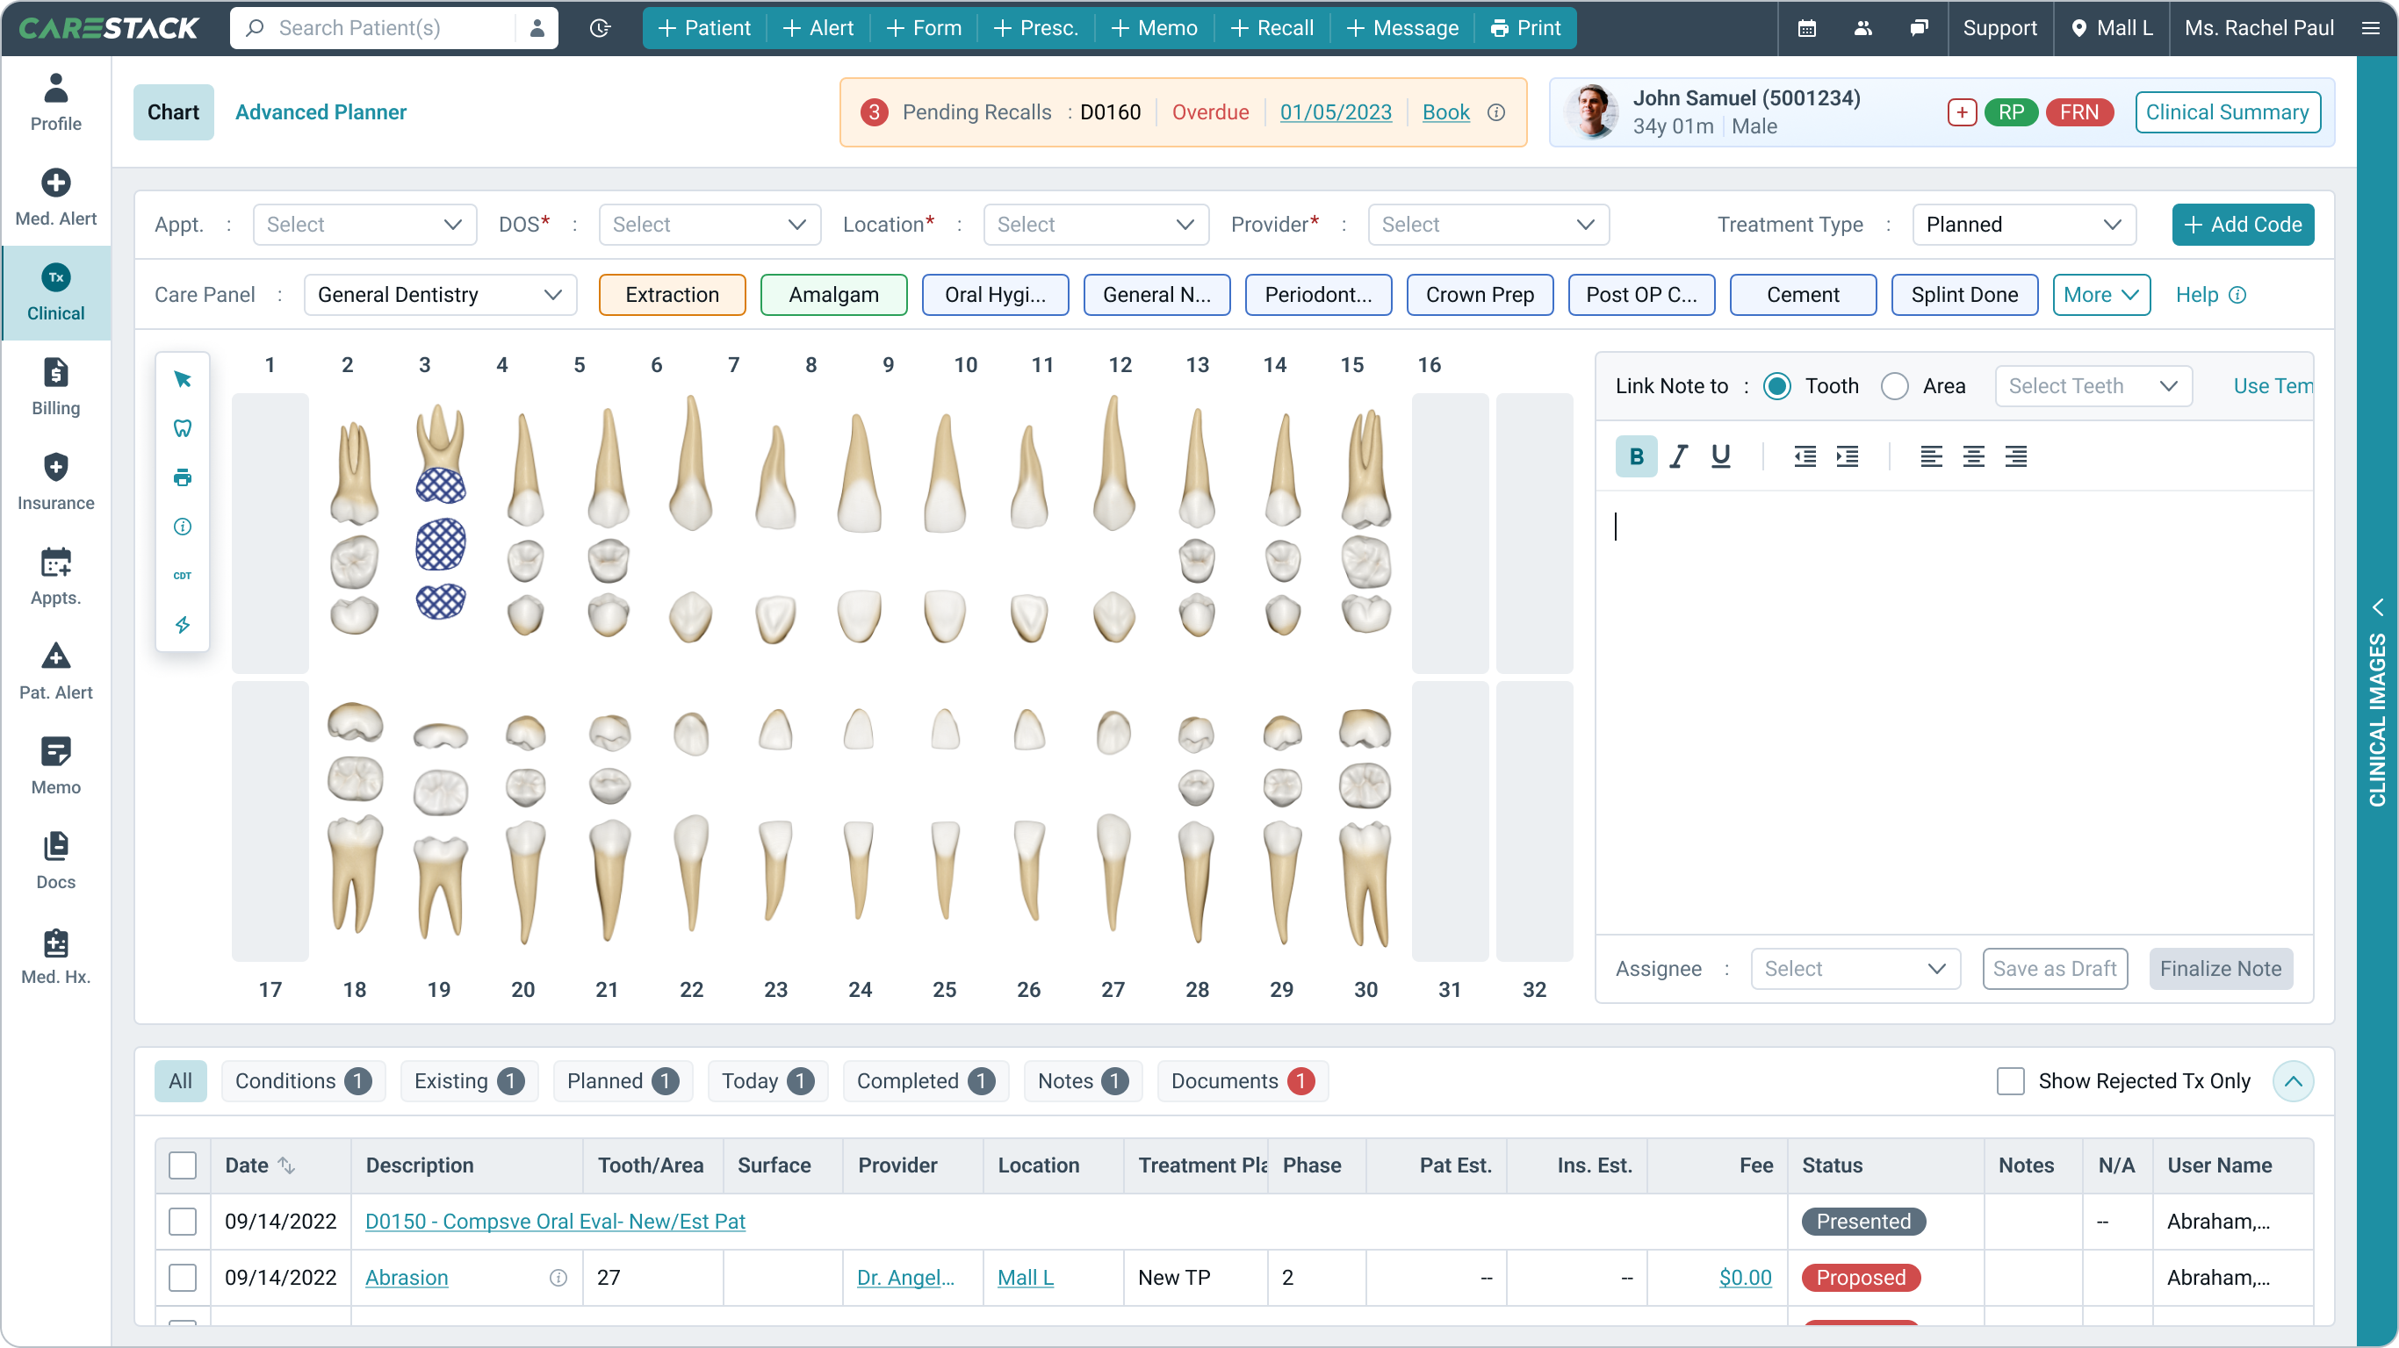The height and width of the screenshot is (1348, 2399).
Task: Open the Appt. dropdown
Action: pos(364,225)
